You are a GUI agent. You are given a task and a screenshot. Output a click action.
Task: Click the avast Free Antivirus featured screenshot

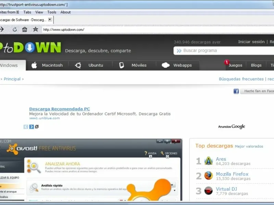pos(91,170)
